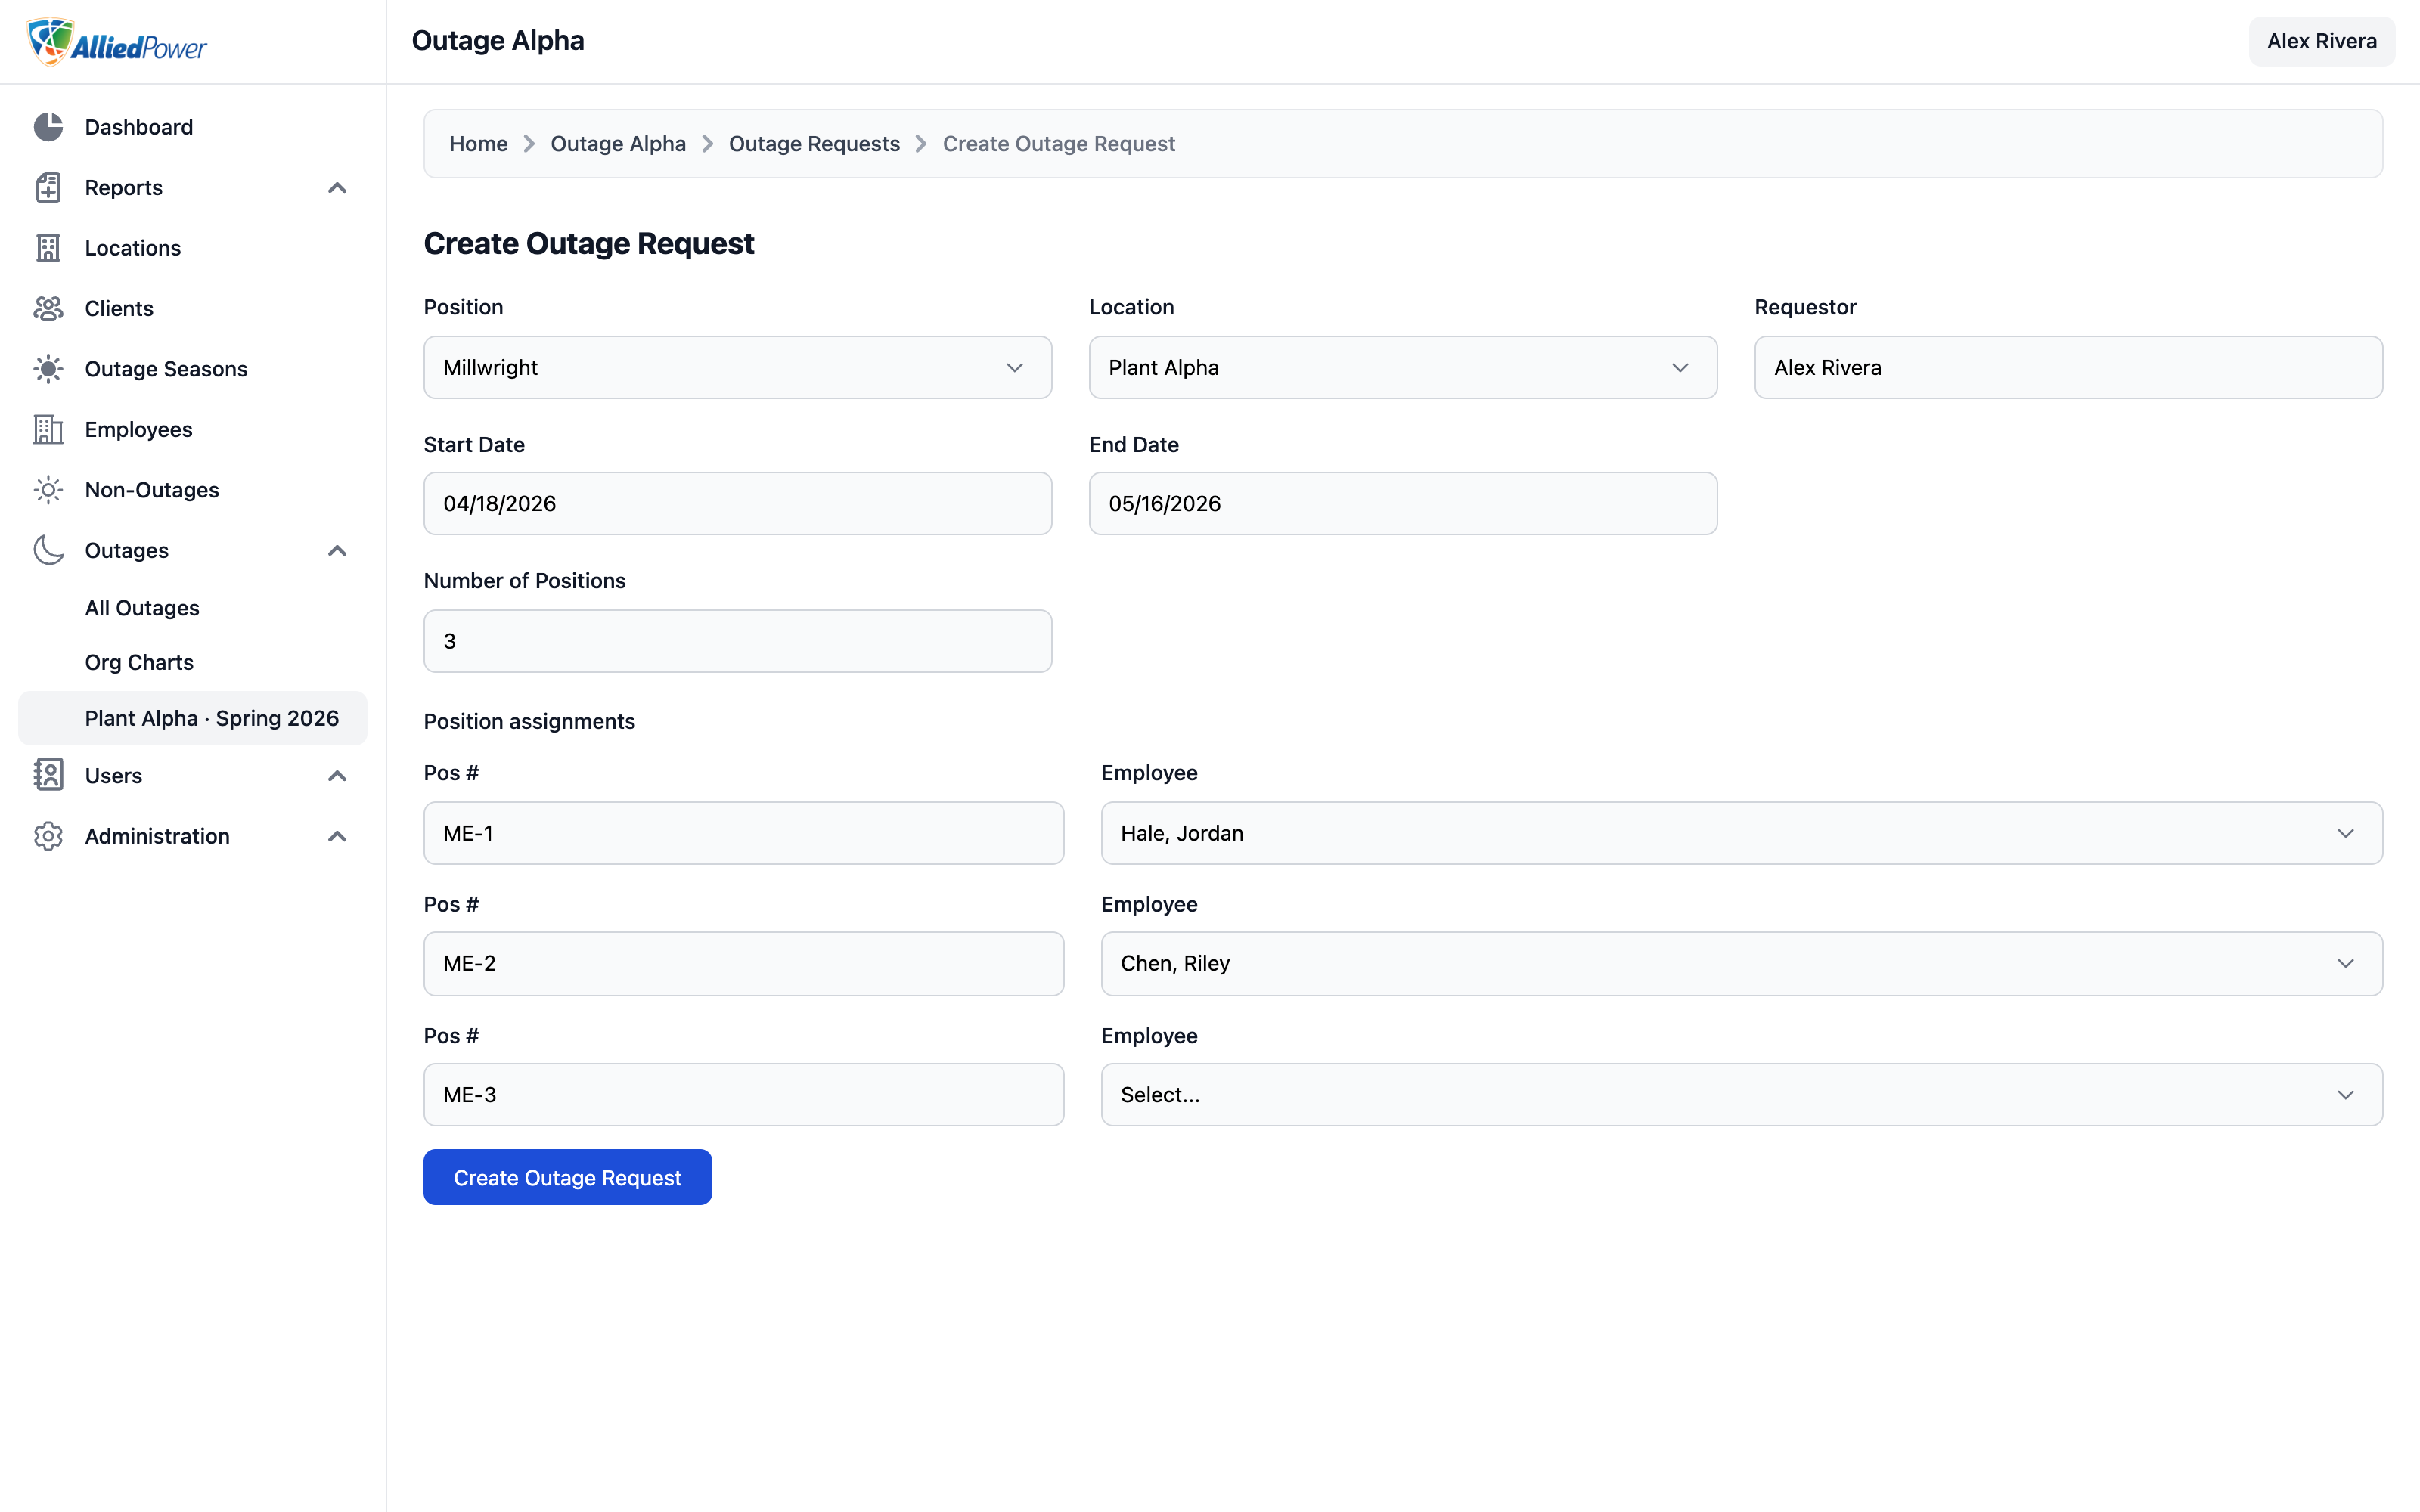Click the AlliedPower logo

(x=116, y=42)
